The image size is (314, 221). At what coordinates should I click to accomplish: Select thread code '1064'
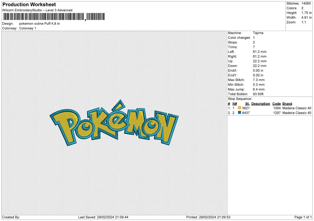277,108
